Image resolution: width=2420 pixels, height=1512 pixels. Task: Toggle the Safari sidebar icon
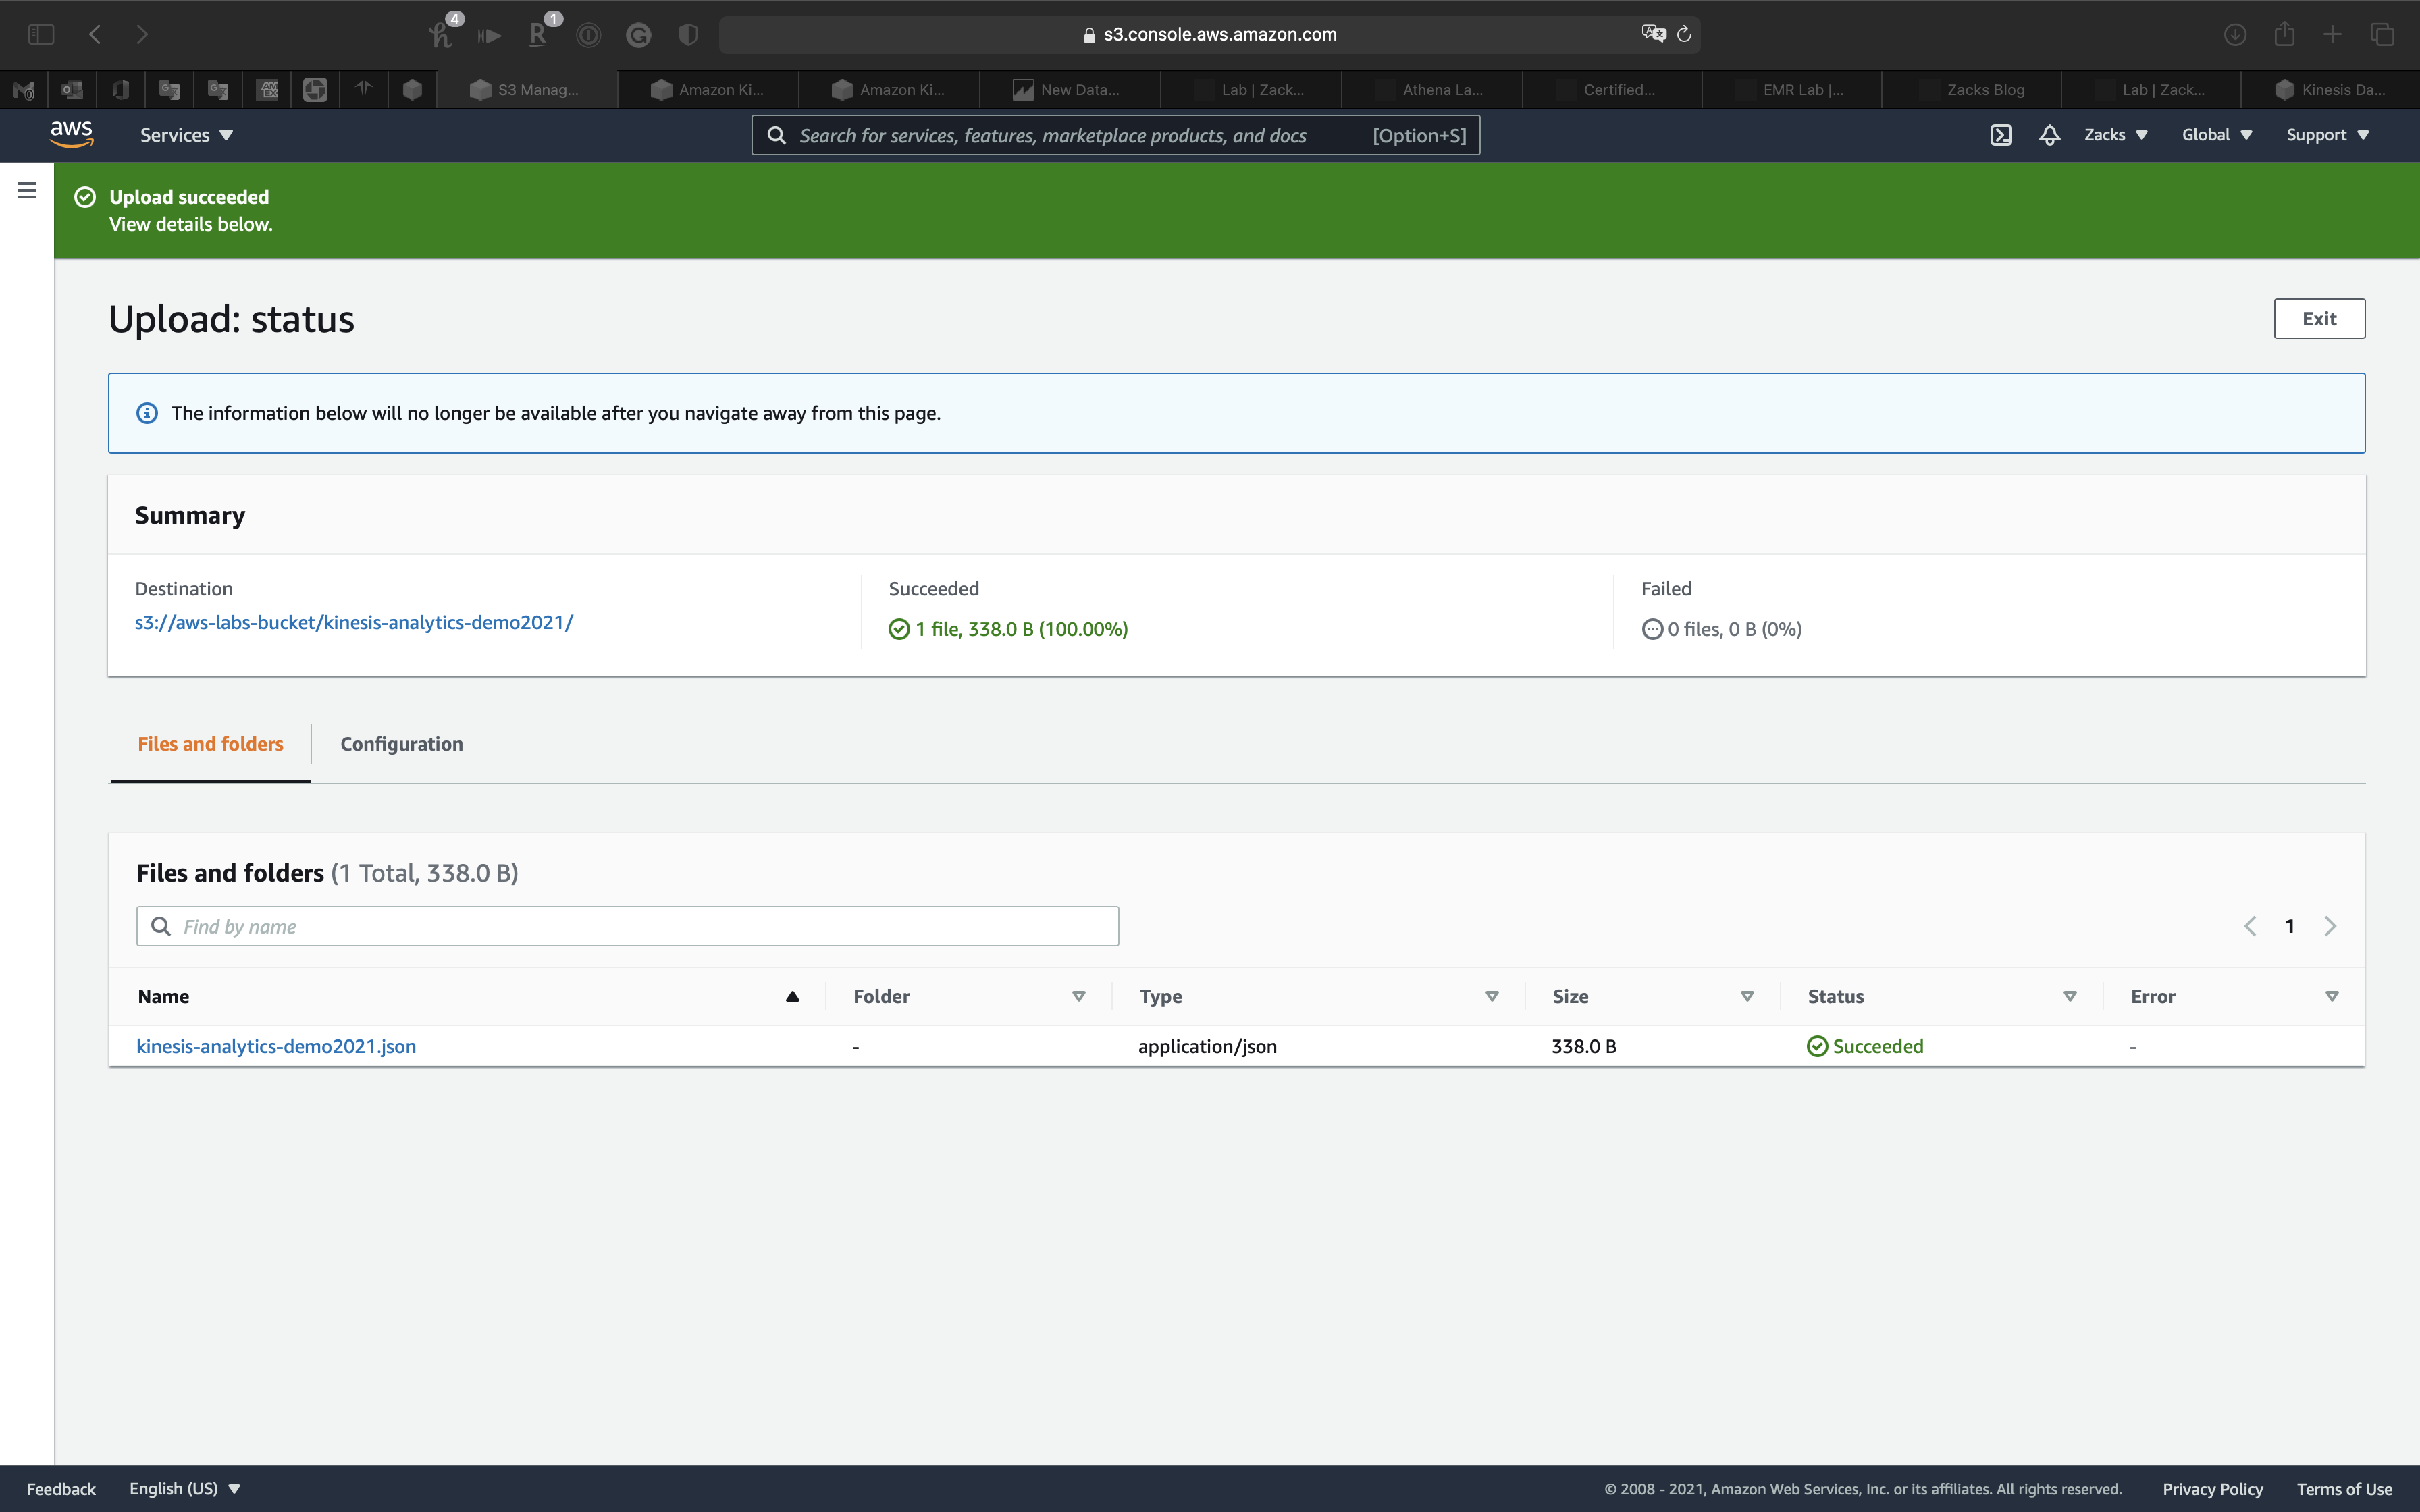coord(41,34)
